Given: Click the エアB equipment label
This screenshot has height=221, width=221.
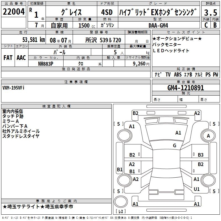Looking at the screenshot, I should (x=188, y=74).
